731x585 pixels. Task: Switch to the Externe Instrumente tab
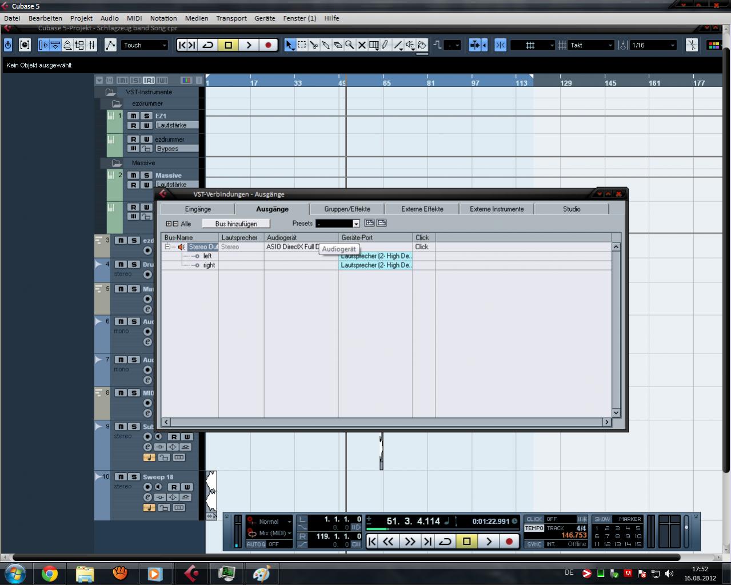tap(497, 209)
